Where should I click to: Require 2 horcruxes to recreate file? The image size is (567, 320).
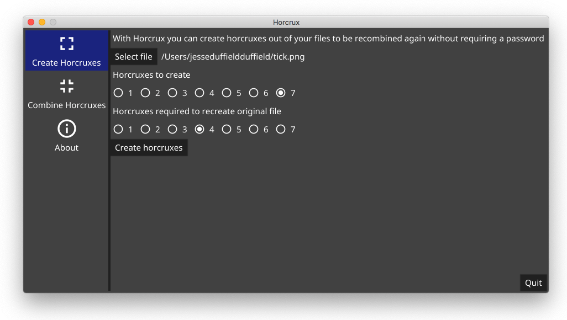pos(145,129)
